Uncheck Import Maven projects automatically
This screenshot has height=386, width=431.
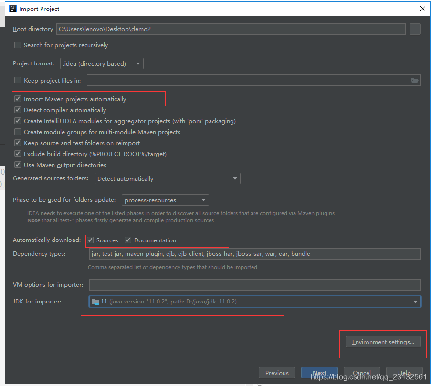click(18, 99)
